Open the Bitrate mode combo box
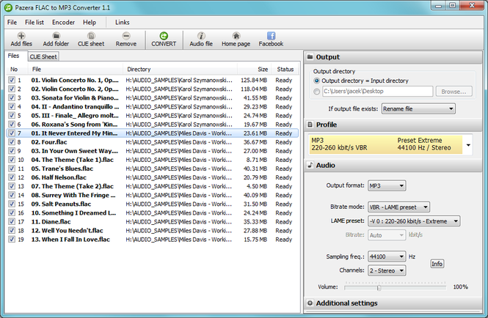Viewport: 488px width, 318px height. [398, 207]
